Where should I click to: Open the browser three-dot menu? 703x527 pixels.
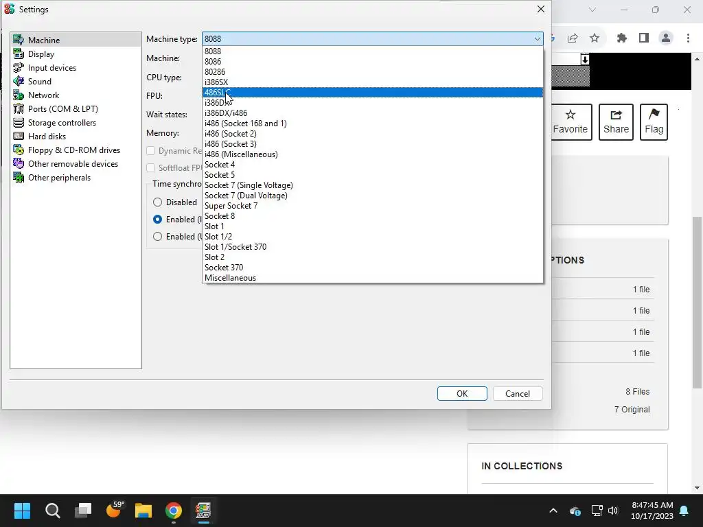click(x=688, y=38)
